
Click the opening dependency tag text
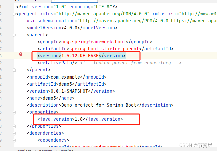pyautogui.click(x=53, y=140)
